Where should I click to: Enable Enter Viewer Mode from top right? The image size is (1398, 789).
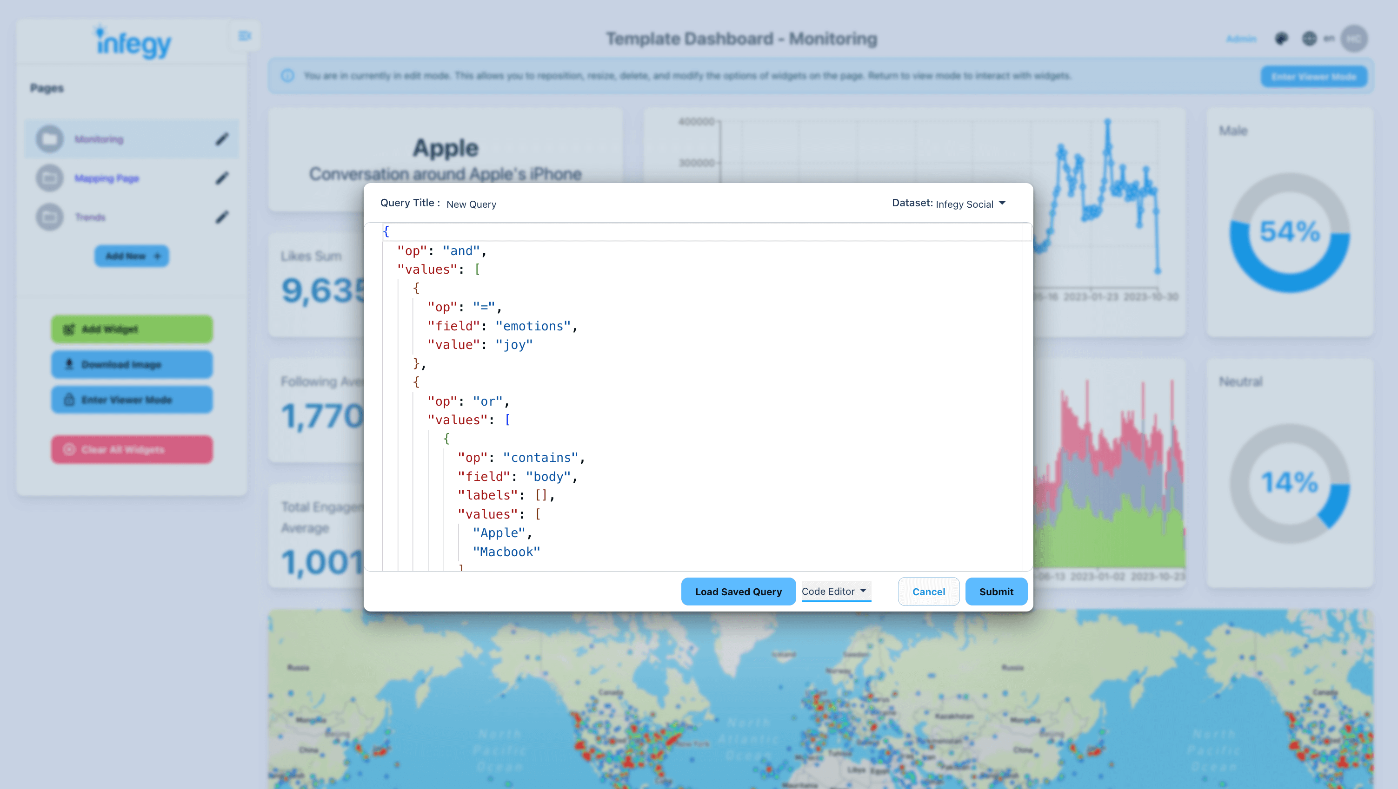[x=1313, y=77]
